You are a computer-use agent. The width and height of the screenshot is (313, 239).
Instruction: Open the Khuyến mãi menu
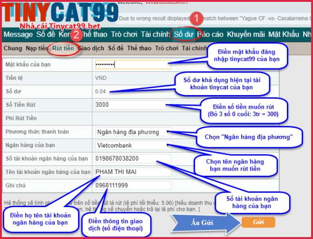point(245,34)
